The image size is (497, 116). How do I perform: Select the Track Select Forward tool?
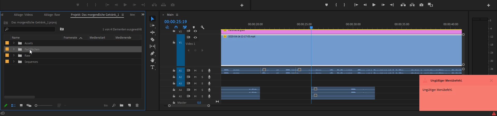152,25
